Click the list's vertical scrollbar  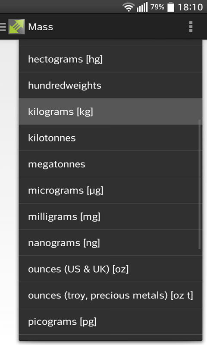click(x=200, y=185)
